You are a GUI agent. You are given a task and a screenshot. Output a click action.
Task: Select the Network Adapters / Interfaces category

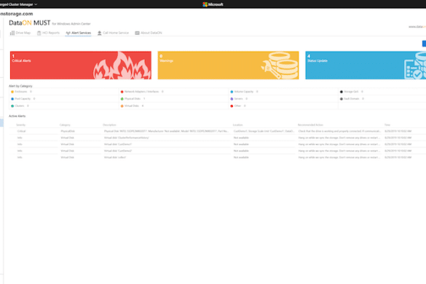click(142, 92)
